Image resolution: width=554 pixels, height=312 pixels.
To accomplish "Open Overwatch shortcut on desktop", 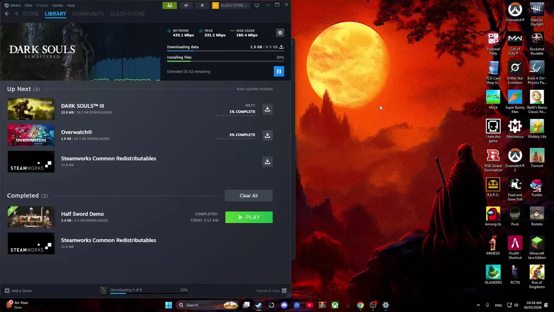I will point(515,13).
